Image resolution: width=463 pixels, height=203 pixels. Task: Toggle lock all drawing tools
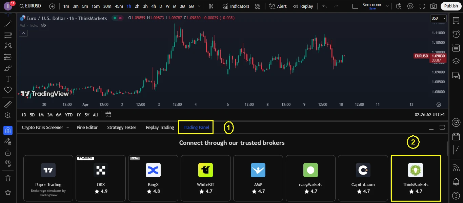(x=8, y=152)
